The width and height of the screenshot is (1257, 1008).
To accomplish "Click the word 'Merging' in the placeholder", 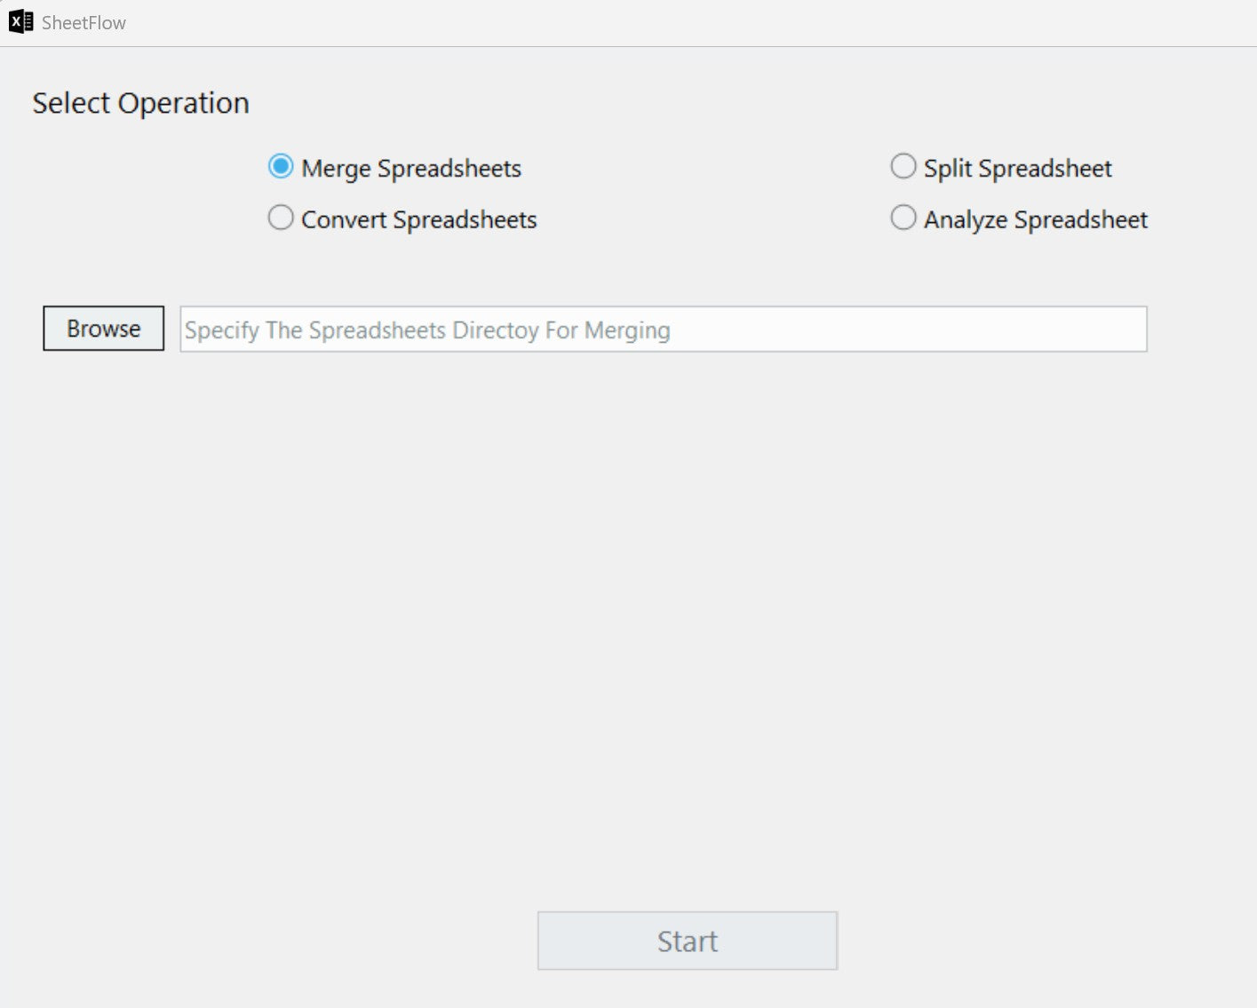I will 627,330.
